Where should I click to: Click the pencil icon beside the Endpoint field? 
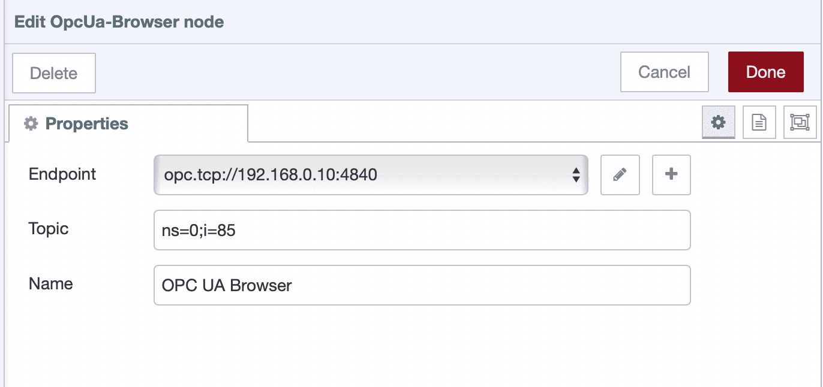[x=620, y=175]
